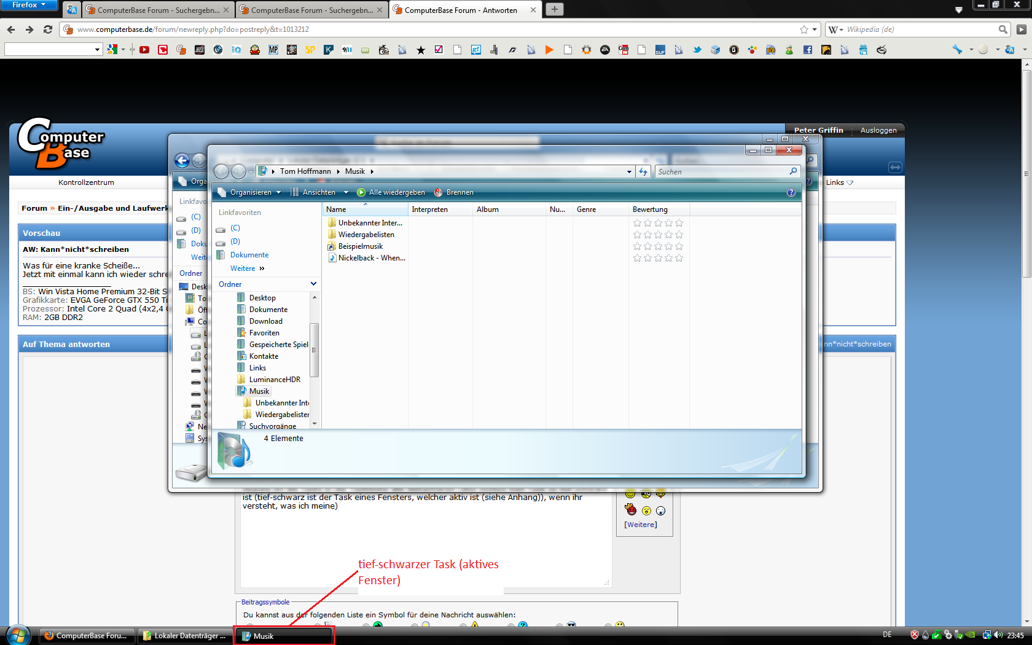This screenshot has height=645, width=1032.
Task: Select Gespeicherte Spiele in folder tree
Action: click(x=278, y=345)
